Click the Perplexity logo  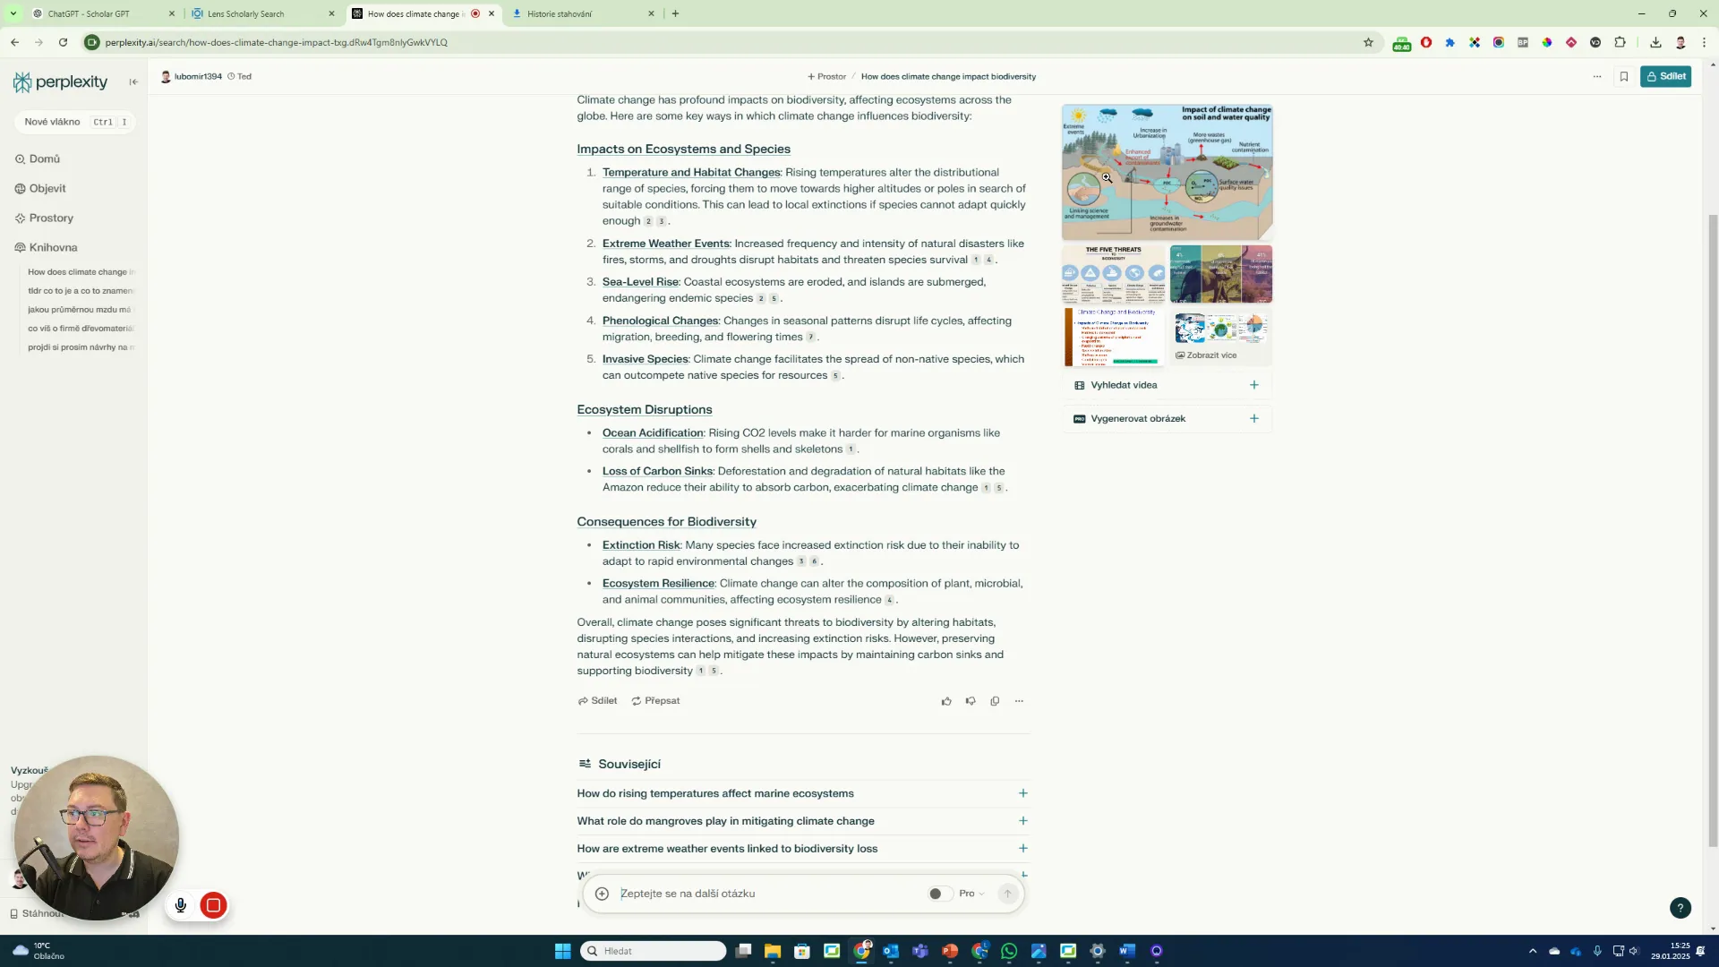point(60,81)
